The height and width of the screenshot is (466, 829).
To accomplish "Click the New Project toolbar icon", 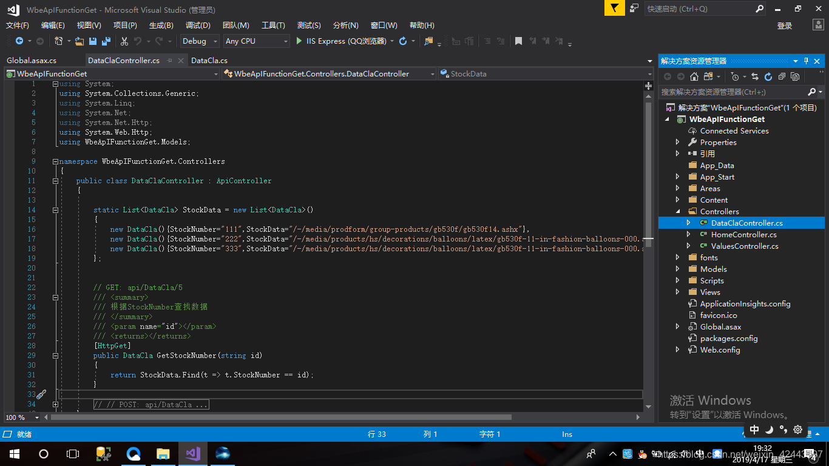I will pos(59,41).
